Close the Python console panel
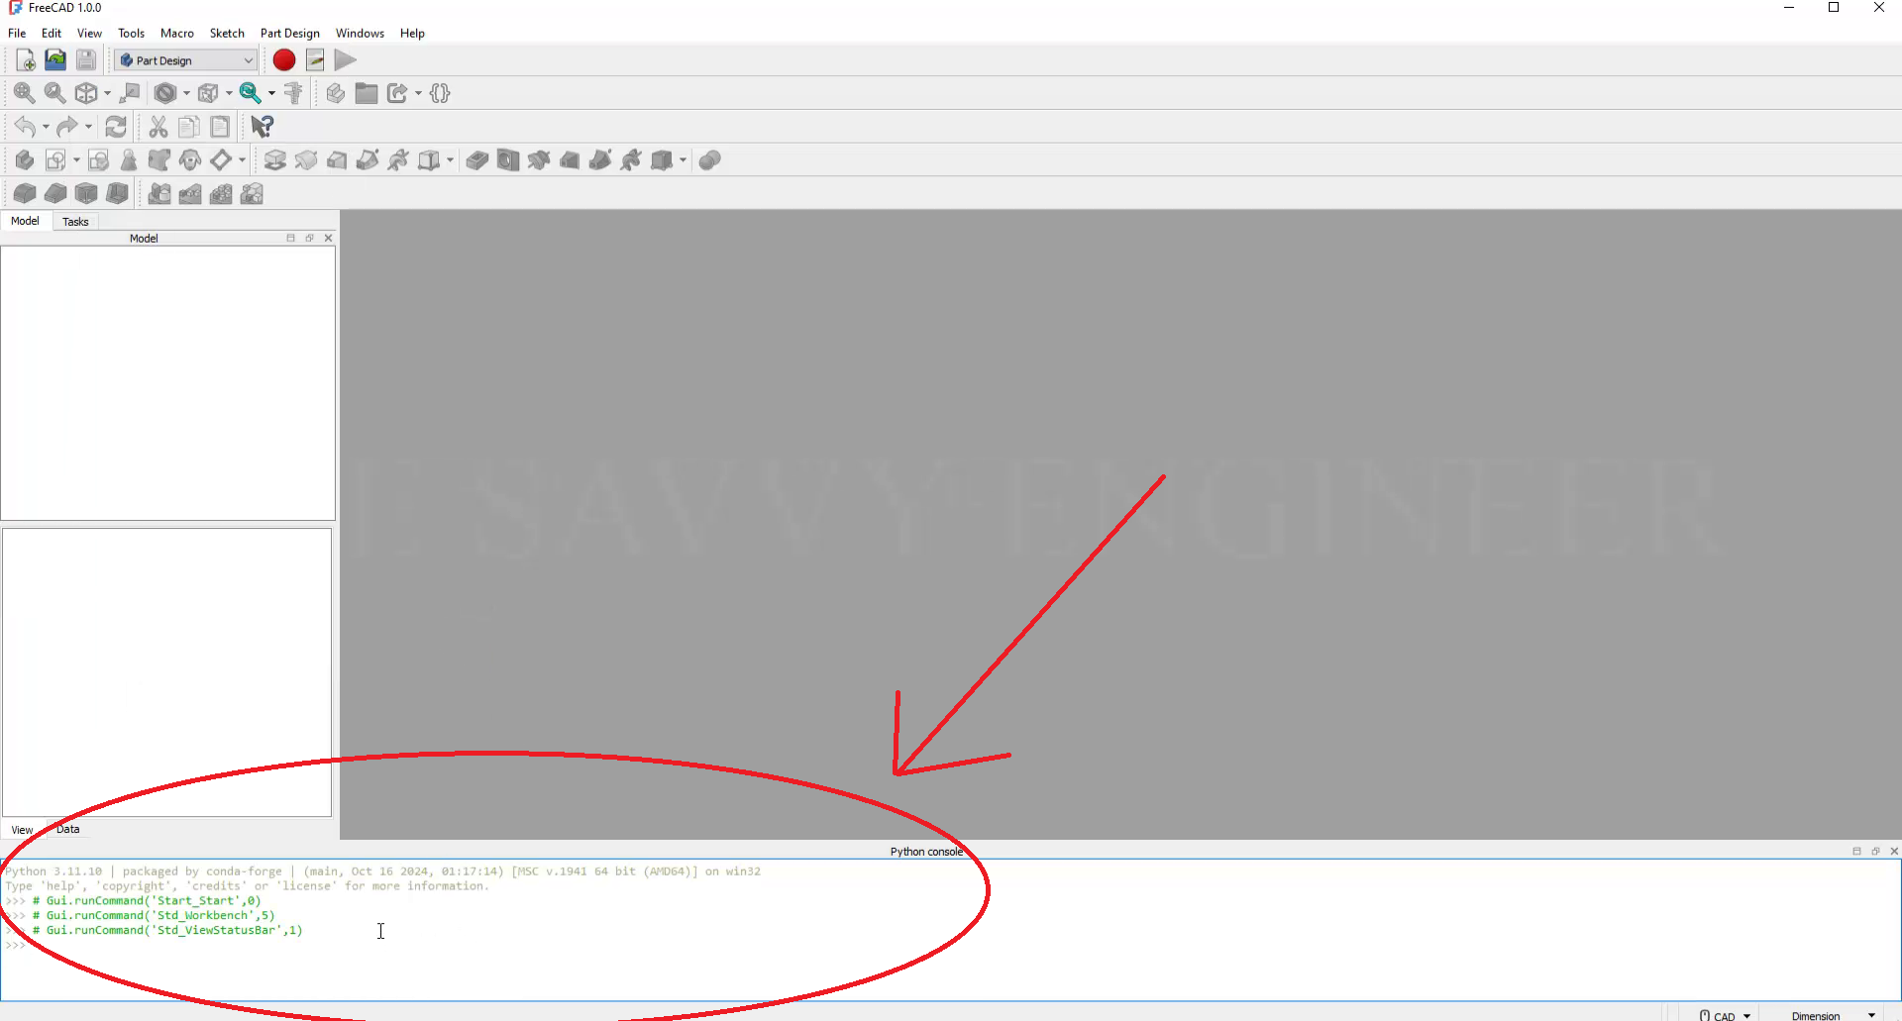Screen dimensions: 1902x1021 [1894, 851]
